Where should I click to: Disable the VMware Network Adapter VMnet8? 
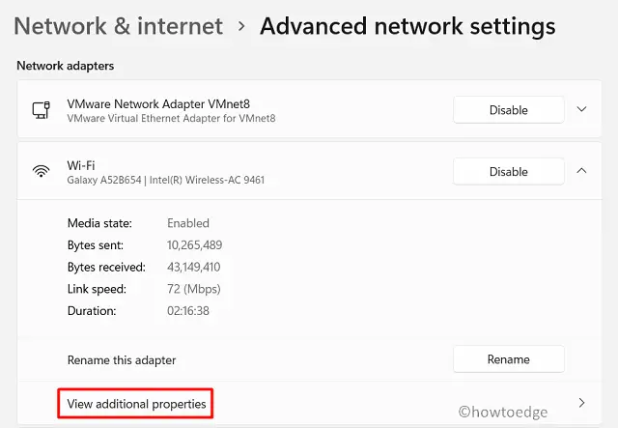pos(508,110)
